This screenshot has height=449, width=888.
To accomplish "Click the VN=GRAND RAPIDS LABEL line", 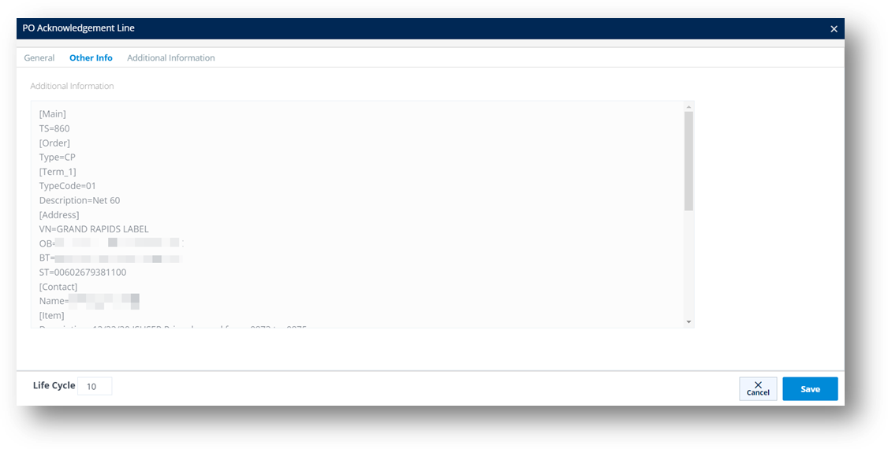I will tap(93, 229).
